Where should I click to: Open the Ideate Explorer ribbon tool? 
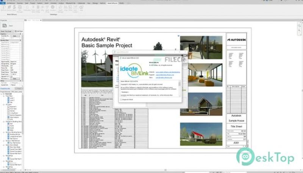[9, 8]
